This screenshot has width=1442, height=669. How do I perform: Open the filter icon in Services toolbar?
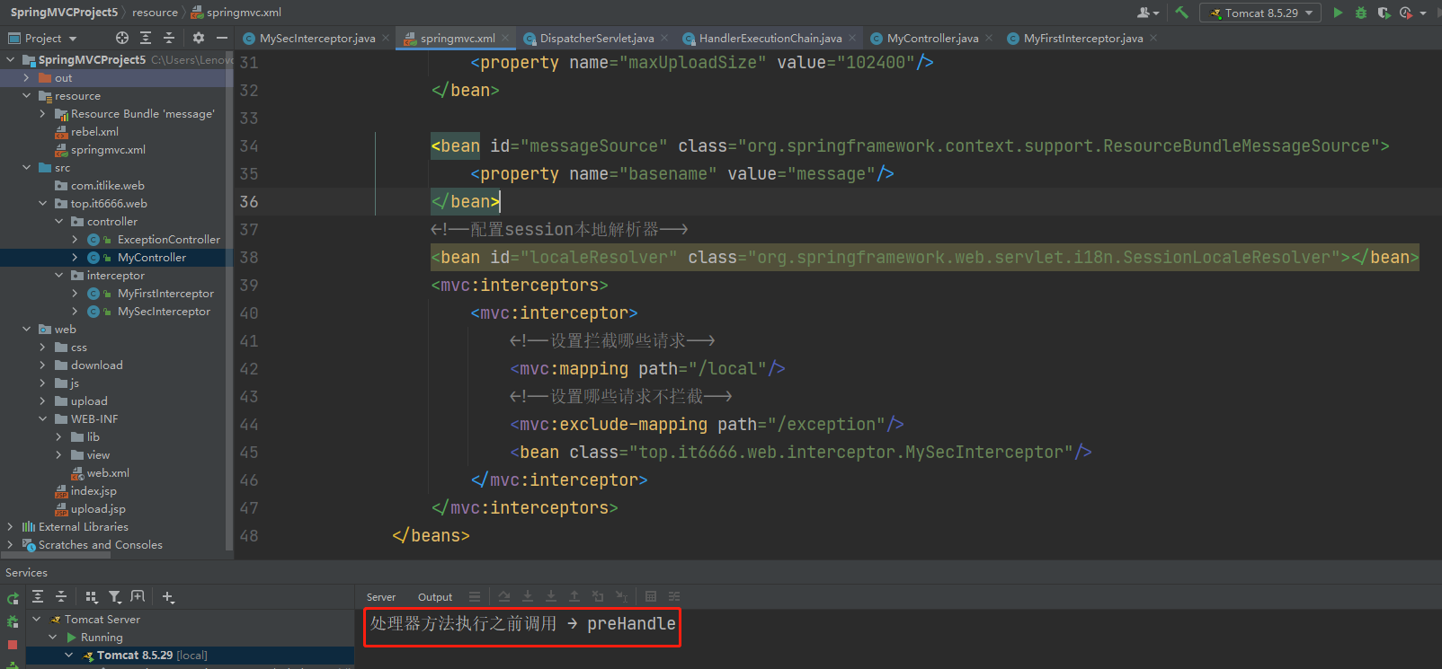114,596
